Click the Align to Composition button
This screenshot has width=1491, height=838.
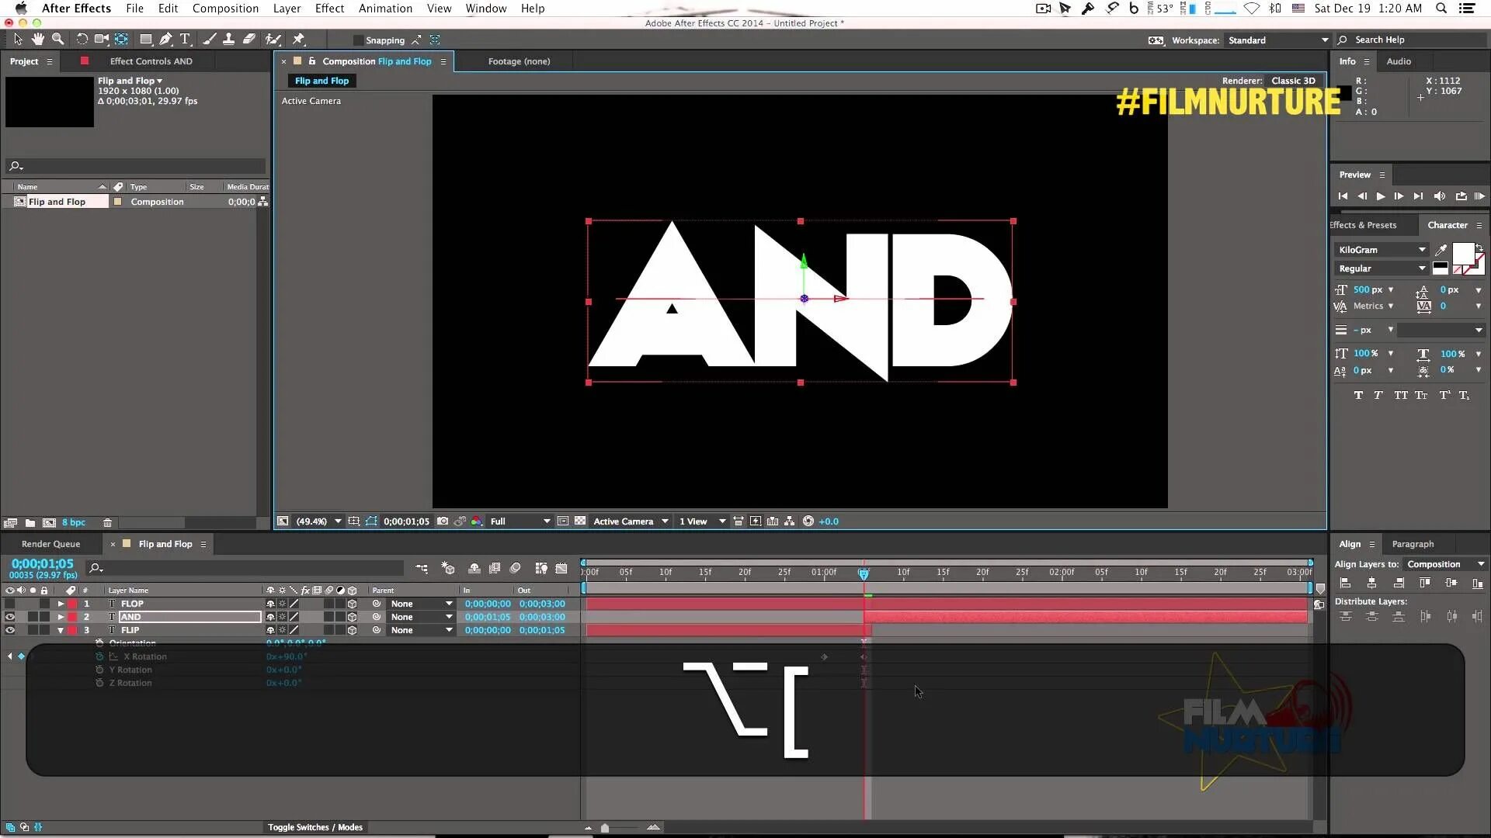(1434, 564)
